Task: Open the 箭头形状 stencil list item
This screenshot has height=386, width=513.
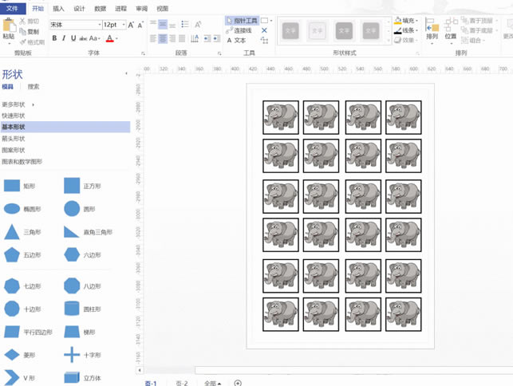Action: coord(13,138)
